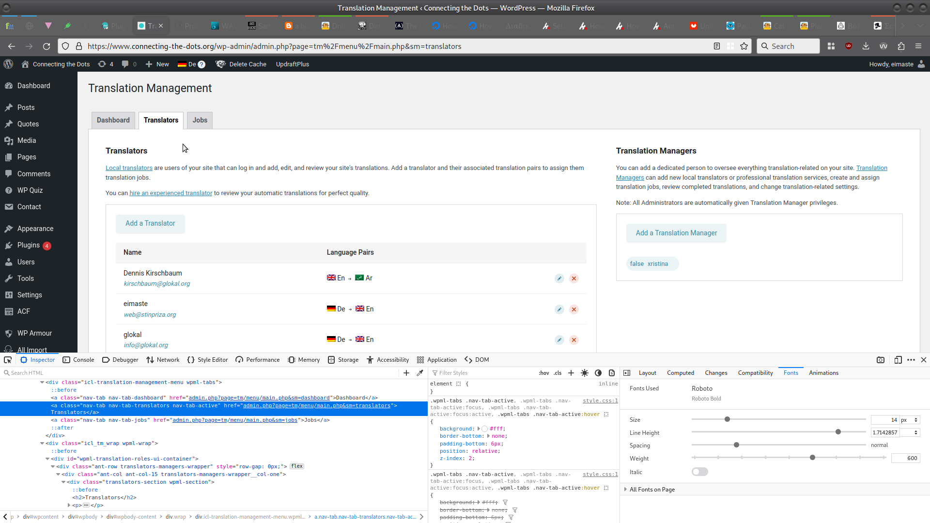Click edit pencil for Dennis Kirschbaum

(x=559, y=278)
